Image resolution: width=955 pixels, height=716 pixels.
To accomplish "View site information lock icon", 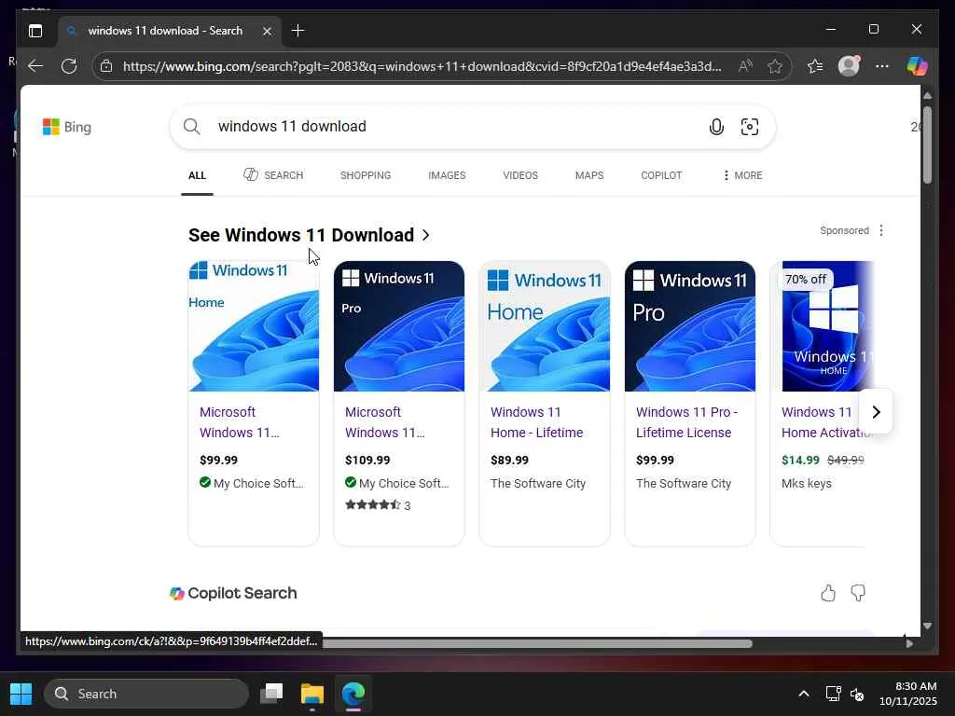I will click(x=106, y=66).
